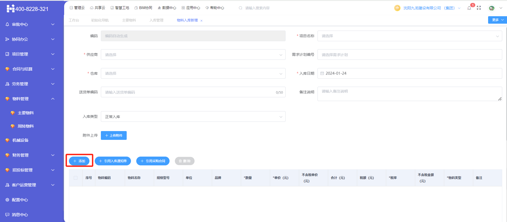Click the message icon beside 消息中心
The height and width of the screenshot is (222, 507).
pyautogui.click(x=7, y=215)
